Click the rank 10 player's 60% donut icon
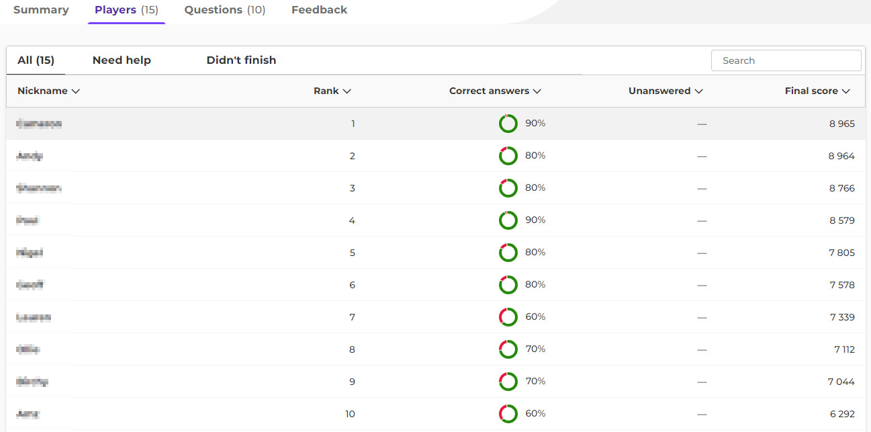Screen dimensions: 871x432 pyautogui.click(x=508, y=414)
